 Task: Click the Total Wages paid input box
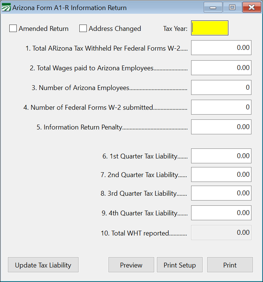(221, 68)
